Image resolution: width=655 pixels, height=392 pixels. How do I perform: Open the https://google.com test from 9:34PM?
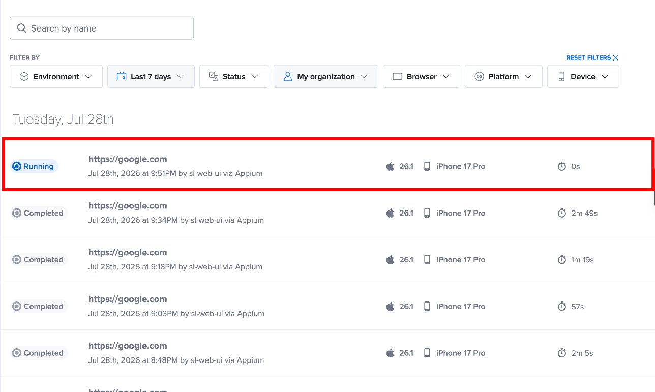pyautogui.click(x=128, y=206)
